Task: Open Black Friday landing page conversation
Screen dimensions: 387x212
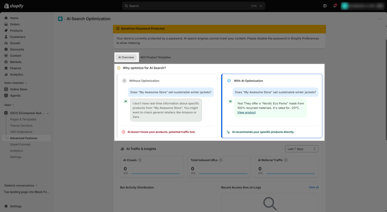Action: tap(26, 192)
